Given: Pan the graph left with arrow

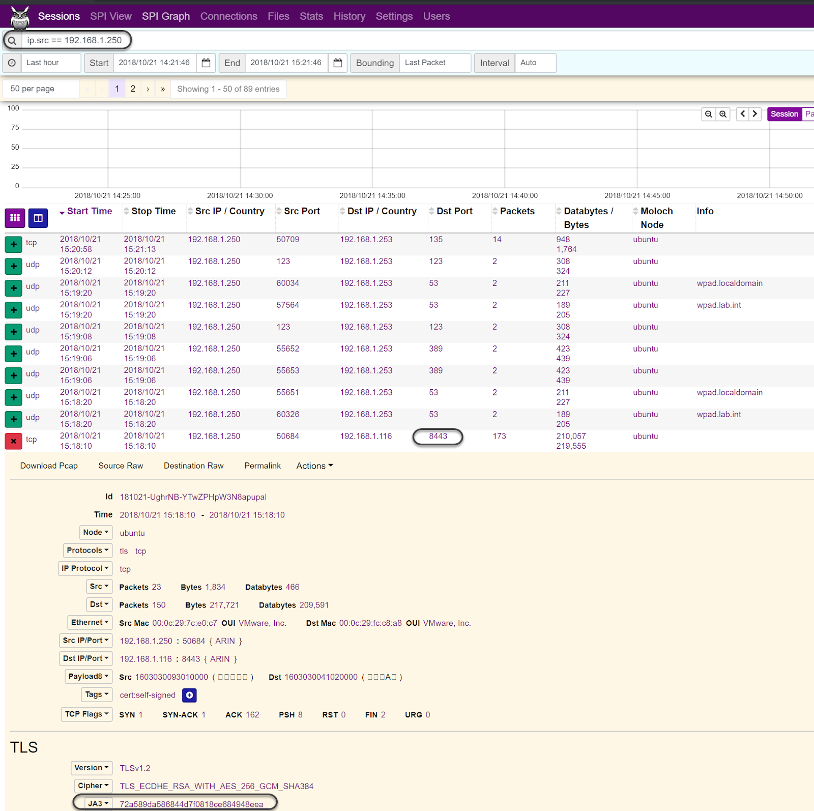Looking at the screenshot, I should tap(743, 114).
